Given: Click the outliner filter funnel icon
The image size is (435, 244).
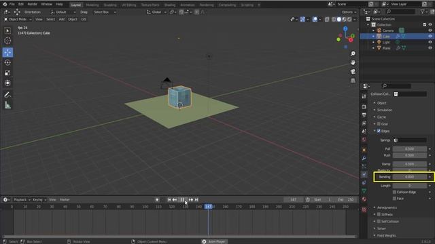Looking at the screenshot, I should (422, 12).
